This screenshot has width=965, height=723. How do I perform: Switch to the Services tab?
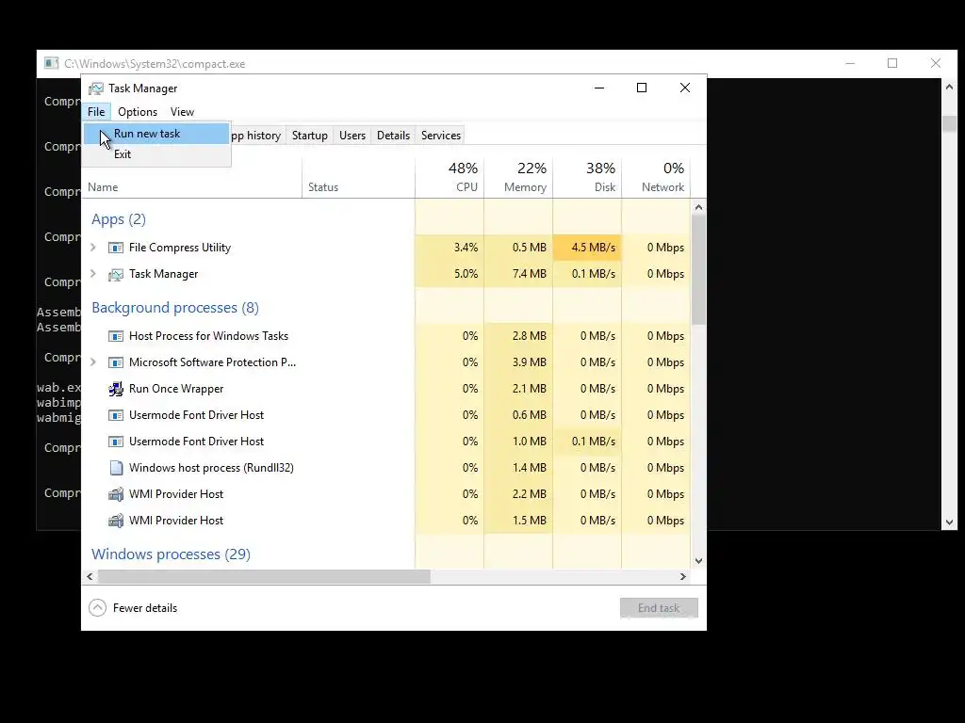(441, 136)
